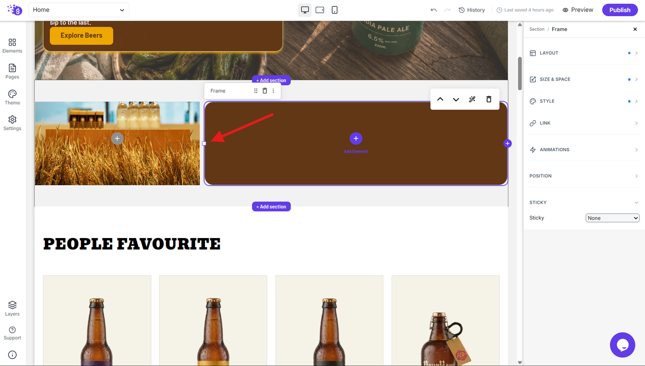
Task: Open the Sticky None dropdown
Action: pyautogui.click(x=612, y=218)
